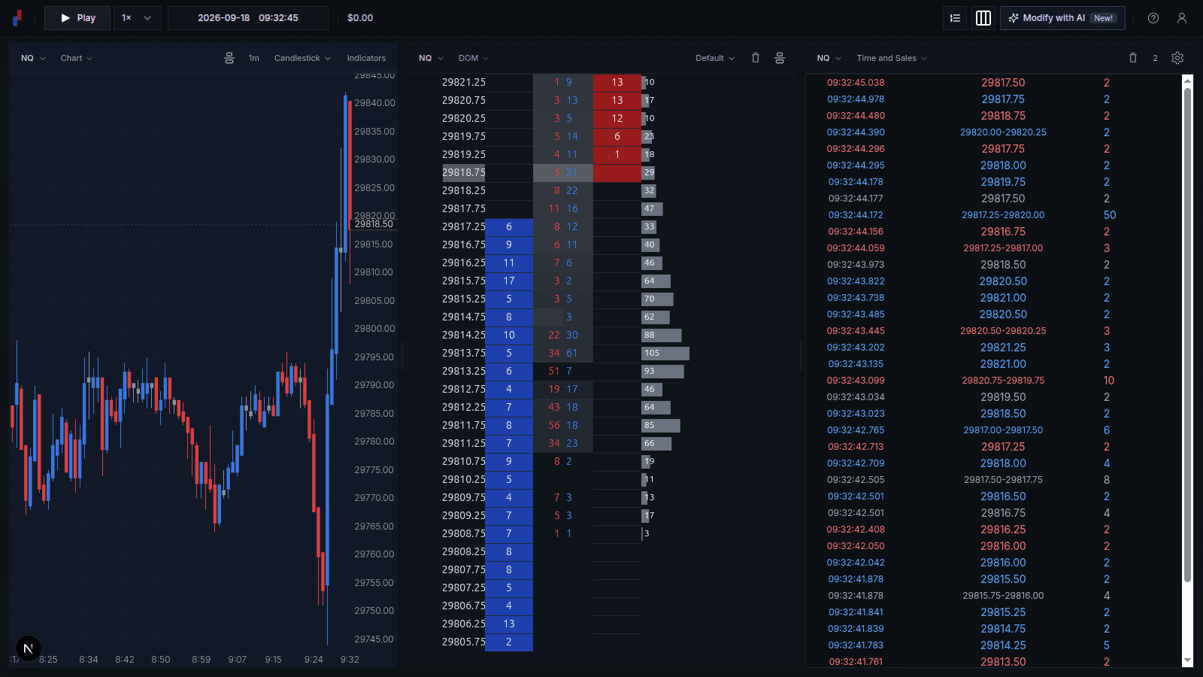The width and height of the screenshot is (1203, 677).
Task: Open the NQ symbol dropdown in Time and Sales
Action: coord(829,58)
